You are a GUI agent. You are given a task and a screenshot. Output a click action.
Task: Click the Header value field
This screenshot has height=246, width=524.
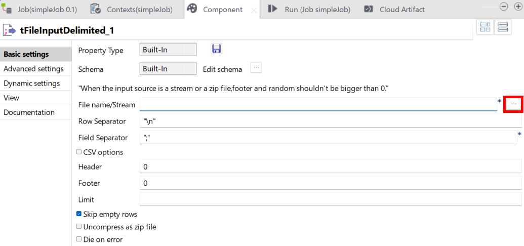point(330,167)
